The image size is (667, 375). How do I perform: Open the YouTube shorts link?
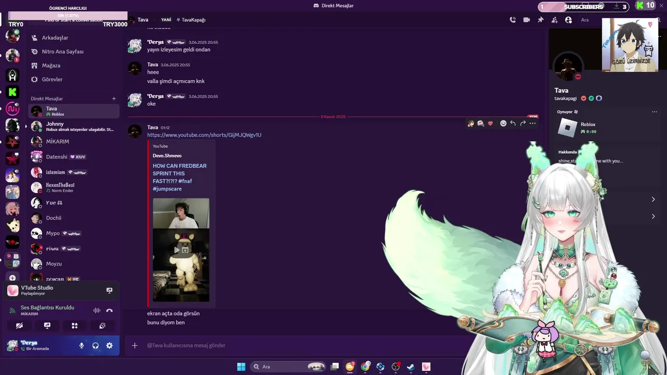pyautogui.click(x=204, y=135)
